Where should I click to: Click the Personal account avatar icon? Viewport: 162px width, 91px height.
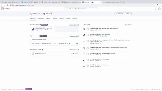point(31,14)
